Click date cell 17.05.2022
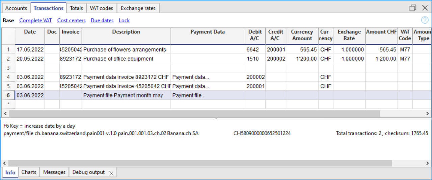This screenshot has width=432, height=180. (30, 50)
